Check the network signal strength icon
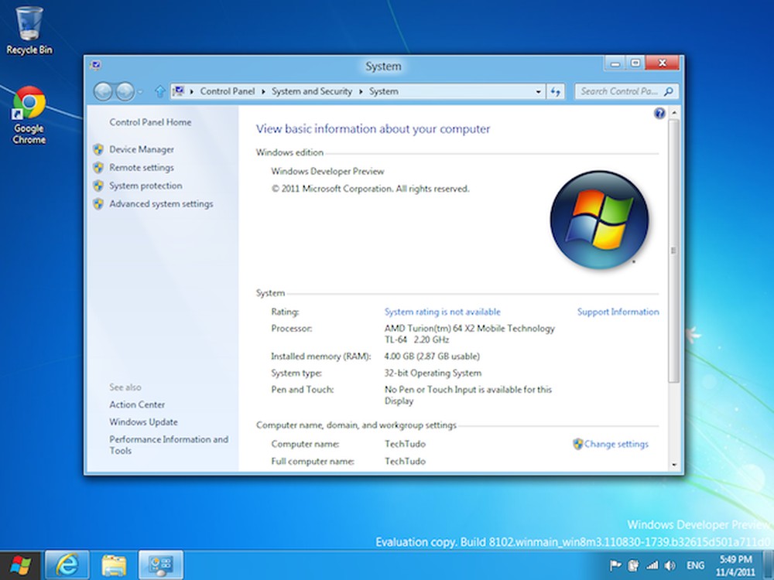 pos(652,565)
